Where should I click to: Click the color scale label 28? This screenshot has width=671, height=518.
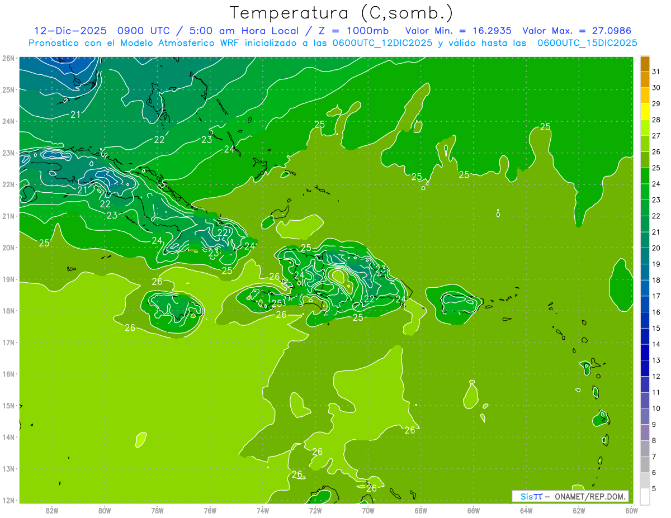click(656, 120)
